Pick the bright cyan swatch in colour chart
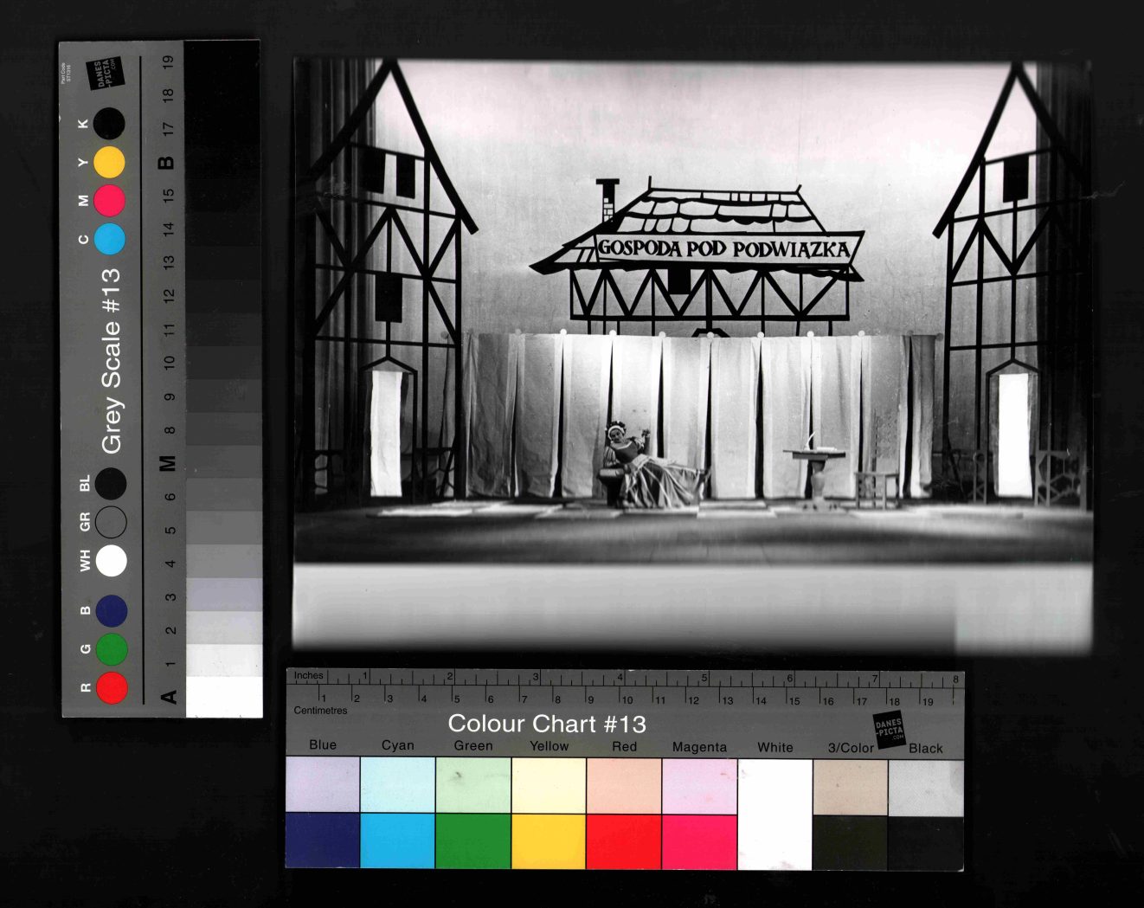Image resolution: width=1144 pixels, height=908 pixels. [397, 840]
